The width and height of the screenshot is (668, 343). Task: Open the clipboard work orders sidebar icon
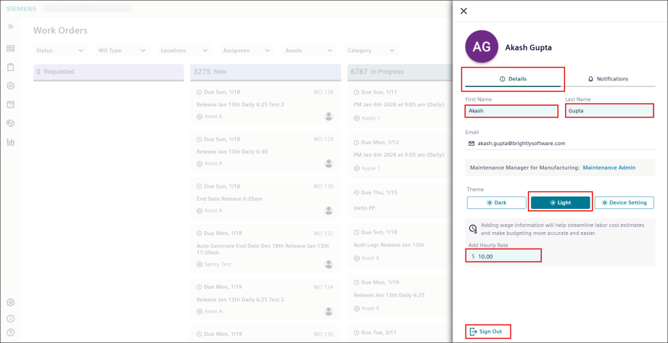coord(11,67)
